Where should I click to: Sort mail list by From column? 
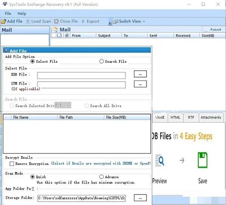pos(83,36)
